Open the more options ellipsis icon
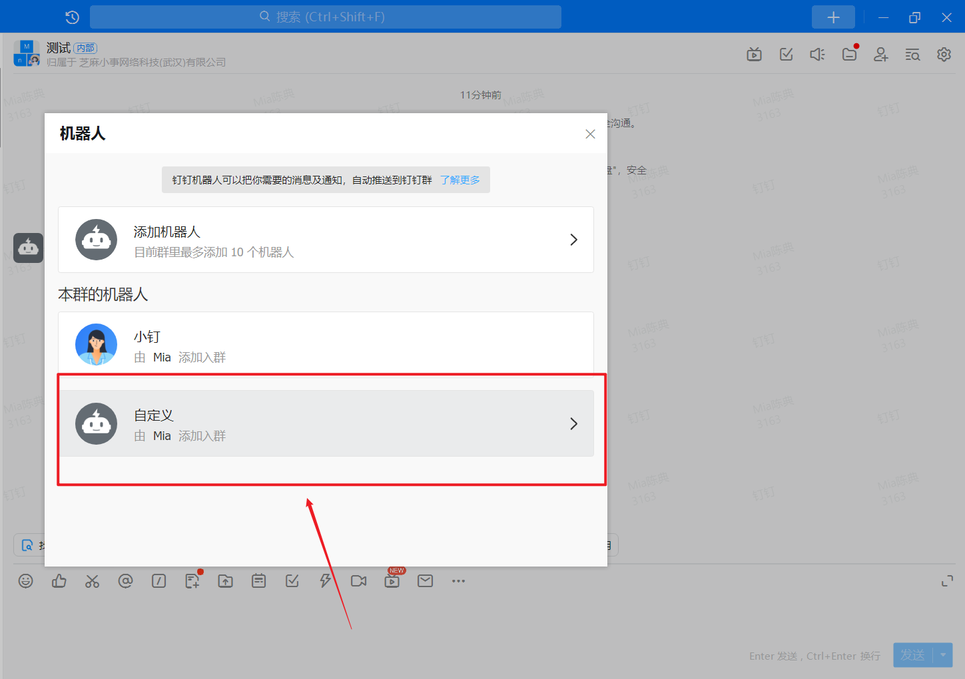Viewport: 965px width, 679px height. [x=458, y=581]
